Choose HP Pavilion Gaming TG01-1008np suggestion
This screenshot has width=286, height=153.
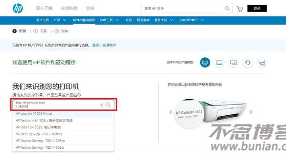click(63, 141)
